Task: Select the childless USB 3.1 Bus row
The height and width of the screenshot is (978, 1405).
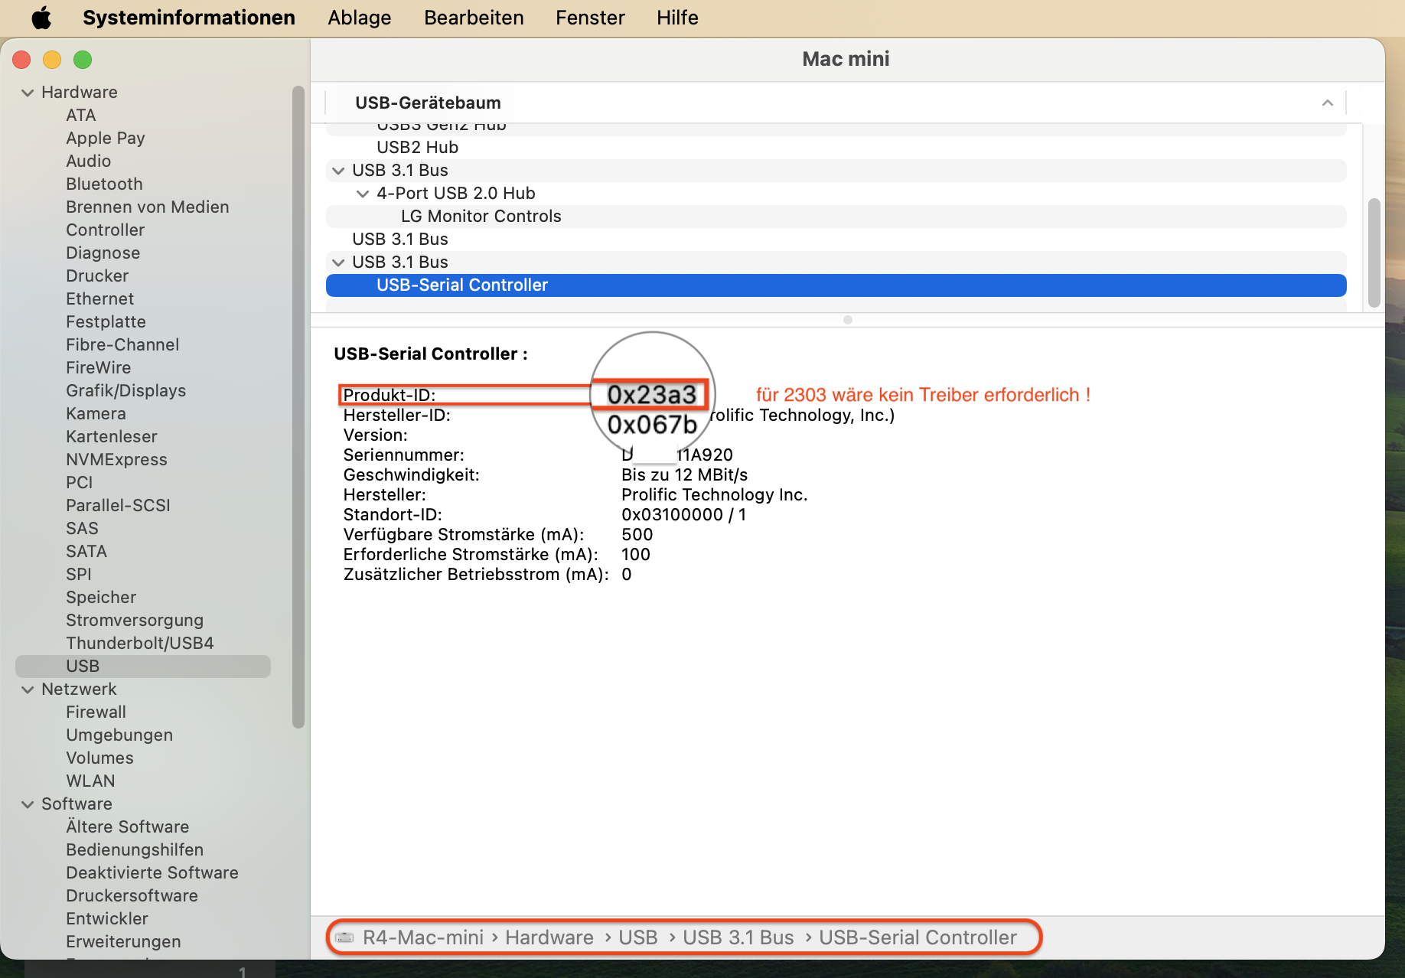Action: coord(836,240)
